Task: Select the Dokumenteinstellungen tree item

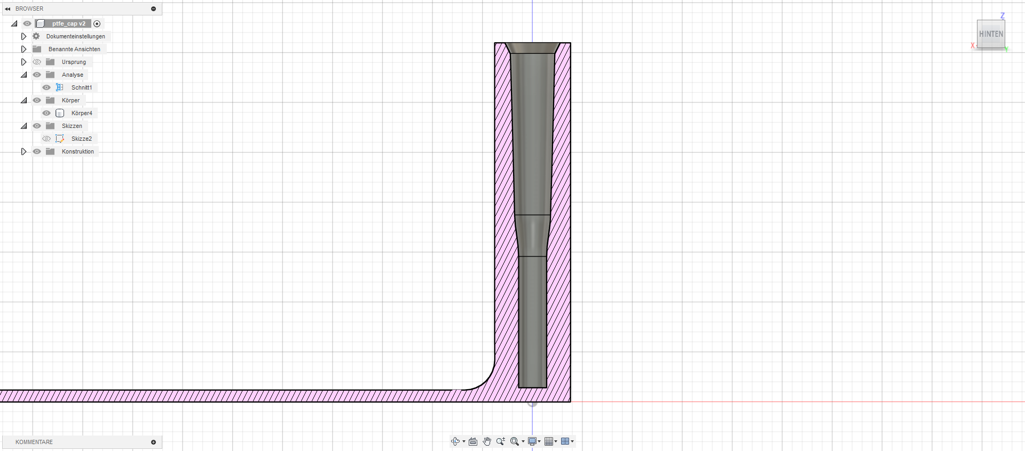Action: coord(75,36)
